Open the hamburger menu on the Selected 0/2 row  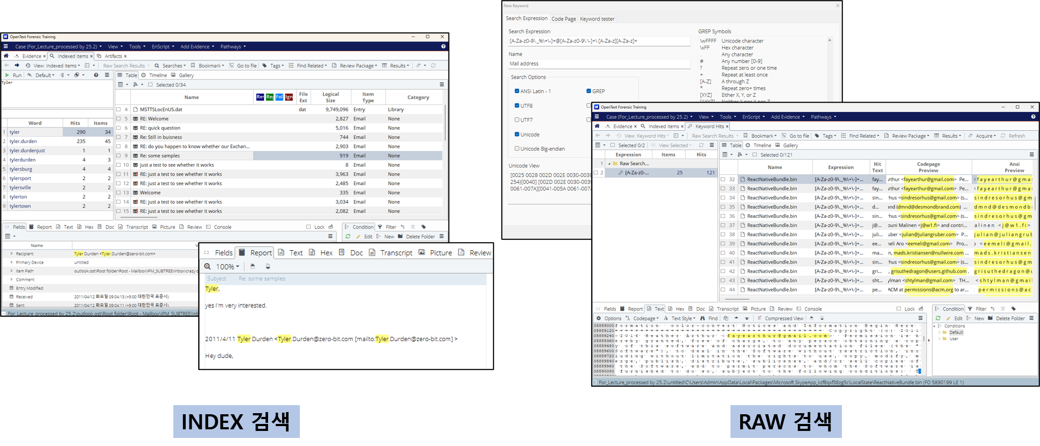point(712,145)
